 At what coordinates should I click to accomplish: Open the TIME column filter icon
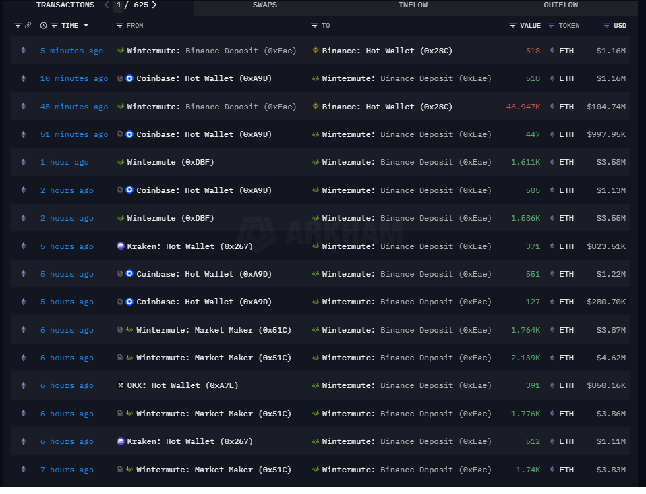point(54,26)
